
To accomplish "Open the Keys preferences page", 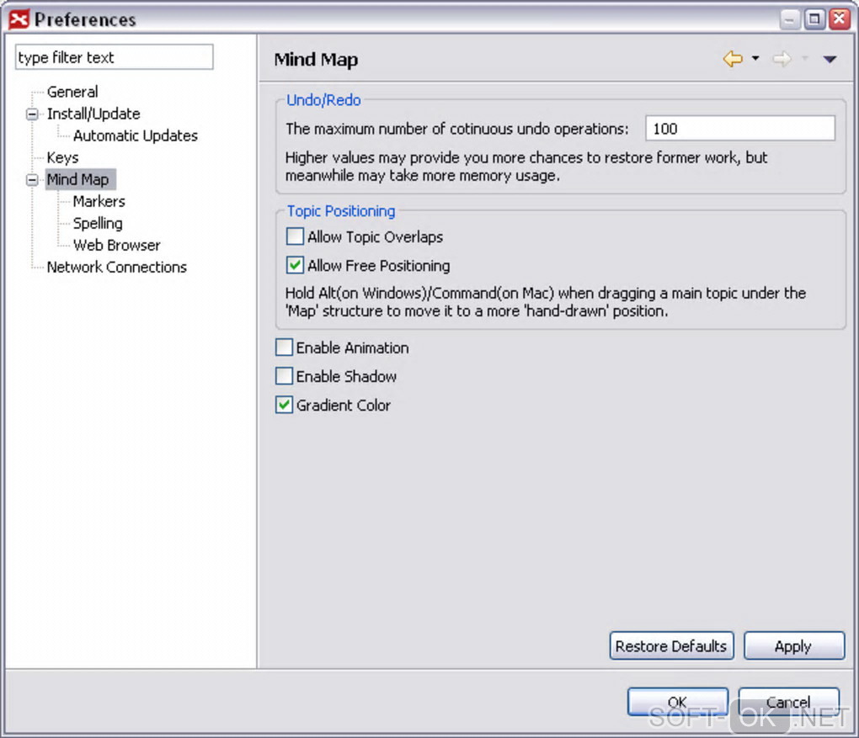I will coord(62,158).
